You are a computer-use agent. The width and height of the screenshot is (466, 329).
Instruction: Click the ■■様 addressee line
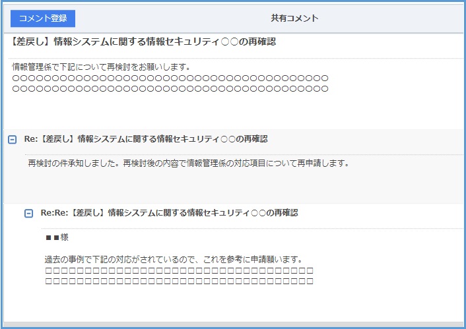(57, 237)
